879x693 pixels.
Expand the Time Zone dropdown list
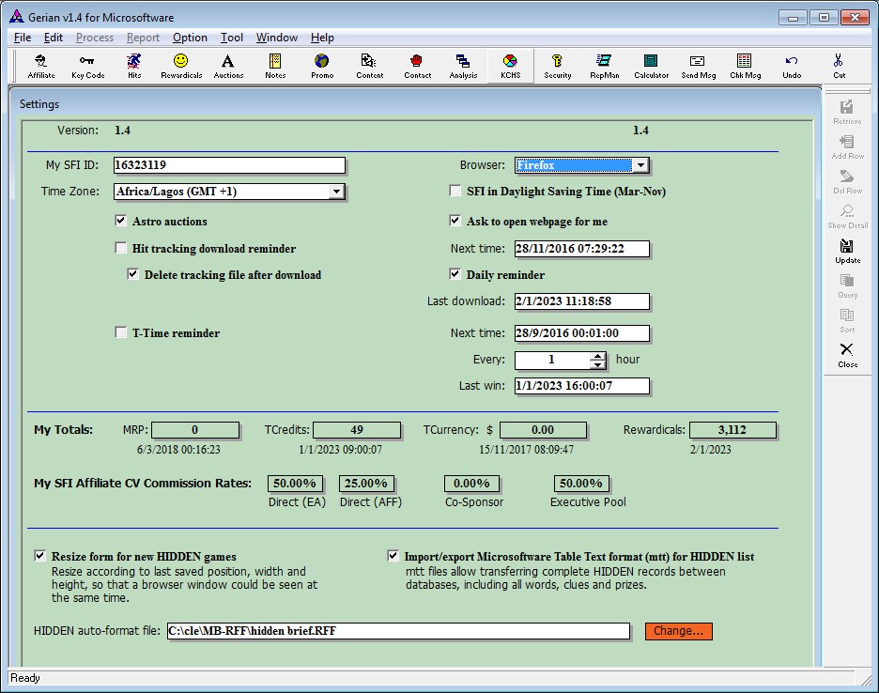(336, 192)
